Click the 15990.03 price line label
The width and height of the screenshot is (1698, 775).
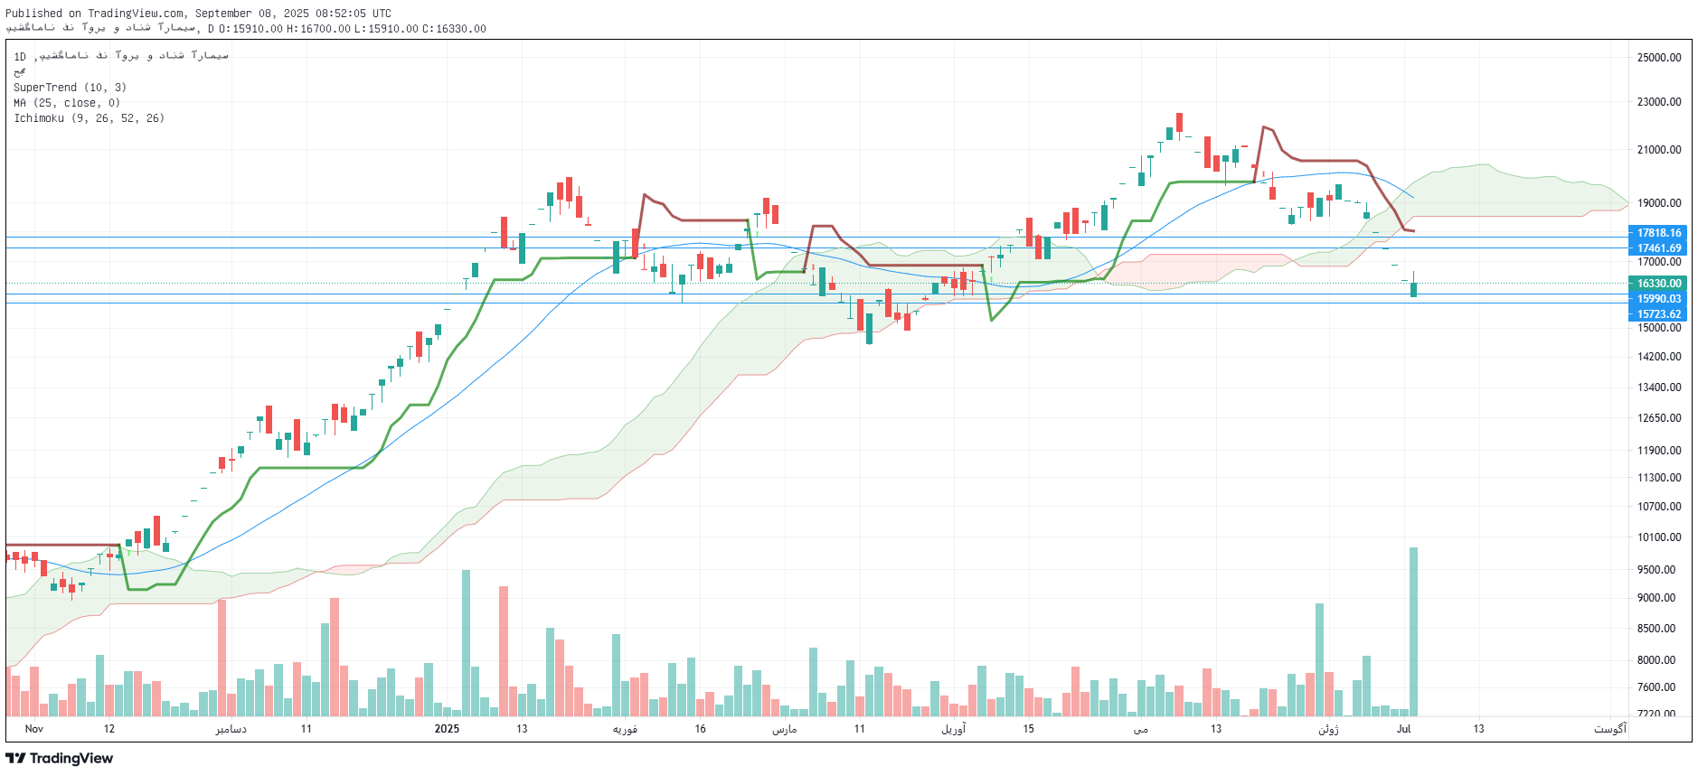pyautogui.click(x=1658, y=299)
